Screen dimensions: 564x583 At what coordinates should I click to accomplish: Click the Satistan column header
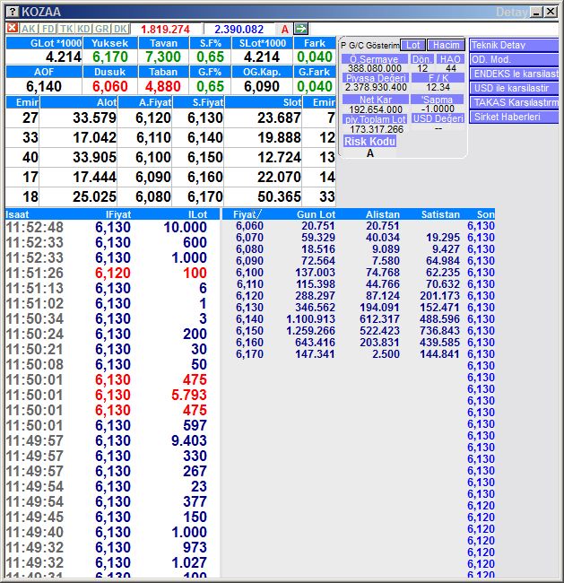(x=440, y=214)
